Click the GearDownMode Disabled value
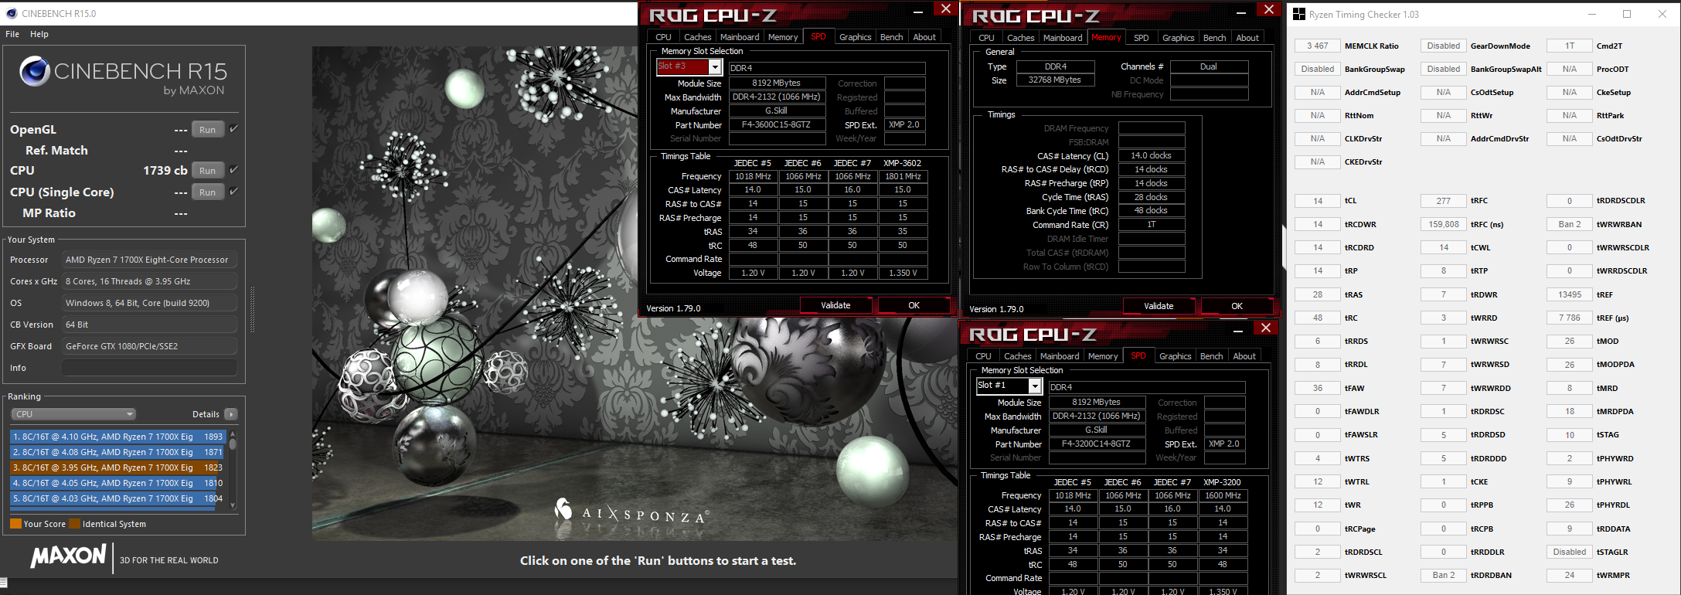The image size is (1681, 595). click(x=1444, y=46)
